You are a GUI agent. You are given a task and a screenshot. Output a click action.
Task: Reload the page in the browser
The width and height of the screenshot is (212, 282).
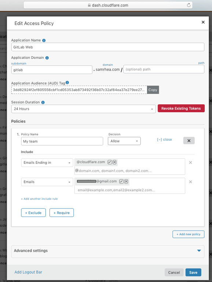point(189,5)
